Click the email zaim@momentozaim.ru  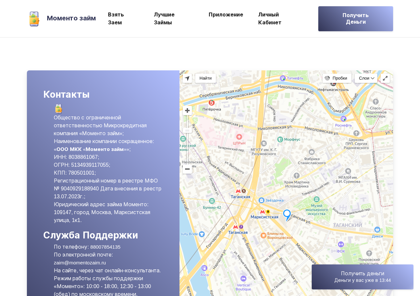coord(80,263)
